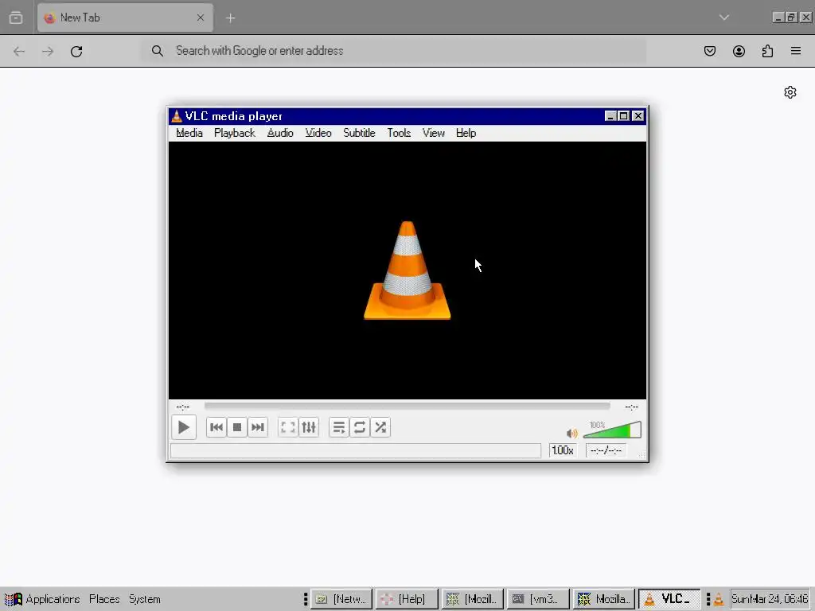Open the VLC View menu
Viewport: 815px width, 611px height.
pyautogui.click(x=434, y=133)
